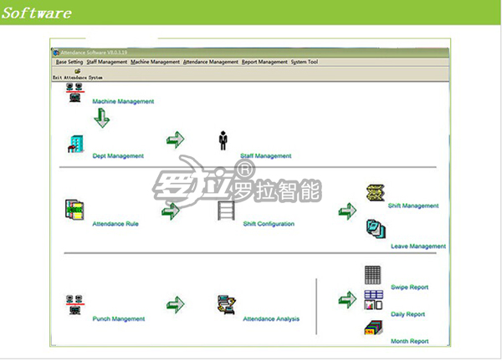Click the Shift Management icon
This screenshot has width=502, height=361.
click(x=375, y=193)
